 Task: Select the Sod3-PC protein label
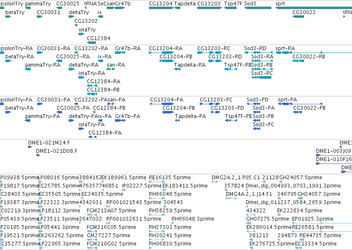[x=263, y=125]
